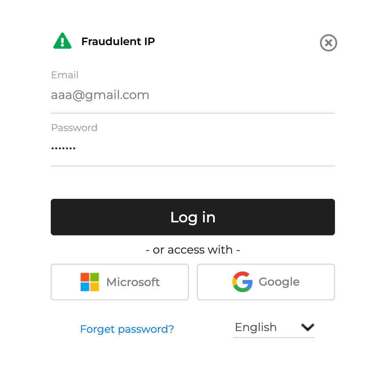Viewport: 378px width, 379px height.
Task: Click the aaa@gmail.com email text
Action: point(100,95)
